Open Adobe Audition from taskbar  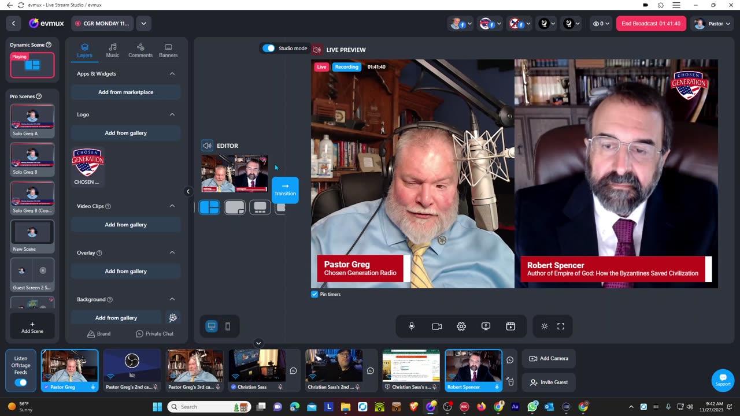click(x=515, y=407)
